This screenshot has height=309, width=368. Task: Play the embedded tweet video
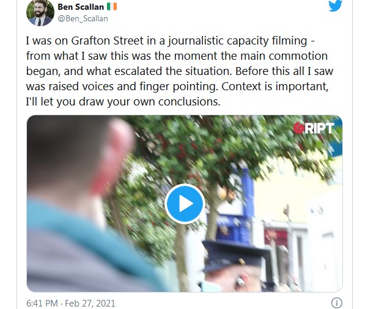[185, 204]
